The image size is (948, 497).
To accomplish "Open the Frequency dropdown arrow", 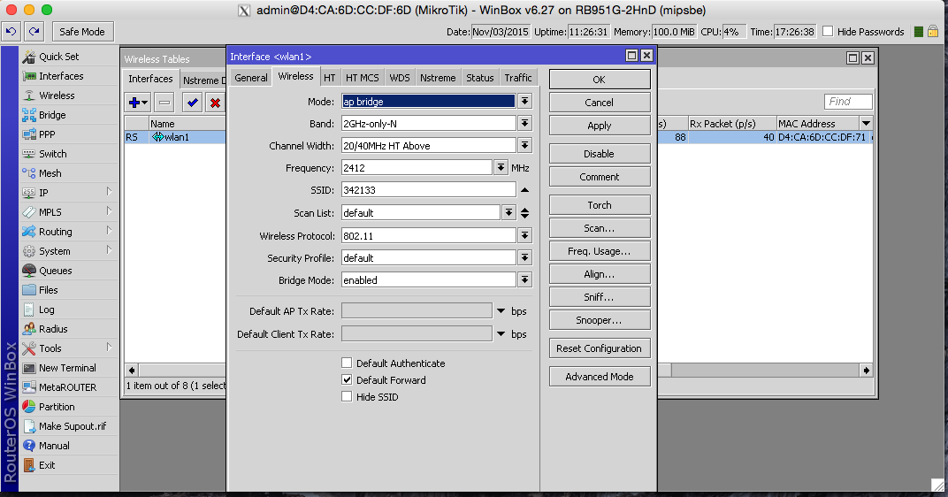I will 501,167.
